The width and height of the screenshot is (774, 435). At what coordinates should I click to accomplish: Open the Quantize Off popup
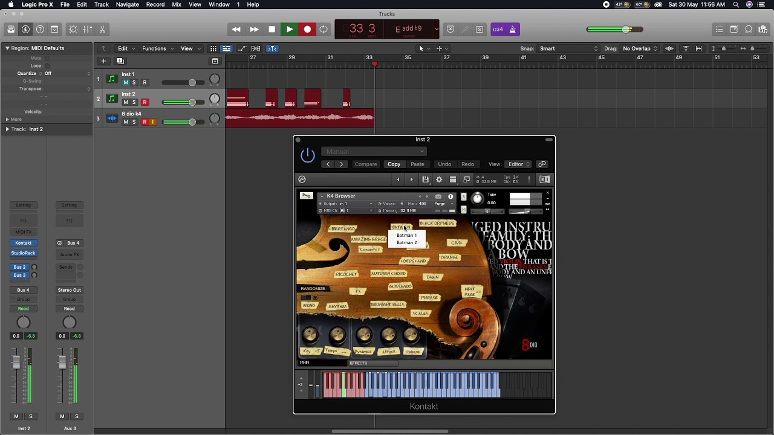pos(67,74)
